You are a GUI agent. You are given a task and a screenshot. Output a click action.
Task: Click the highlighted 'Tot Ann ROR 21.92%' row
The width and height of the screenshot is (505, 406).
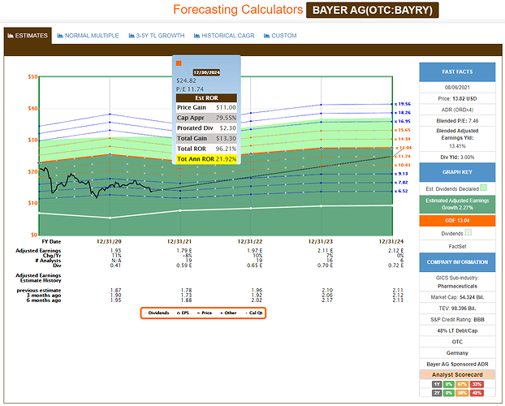[206, 159]
